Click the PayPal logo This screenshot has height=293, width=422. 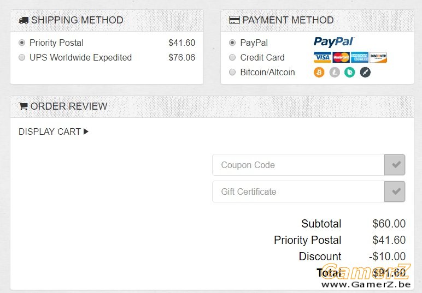(x=334, y=42)
